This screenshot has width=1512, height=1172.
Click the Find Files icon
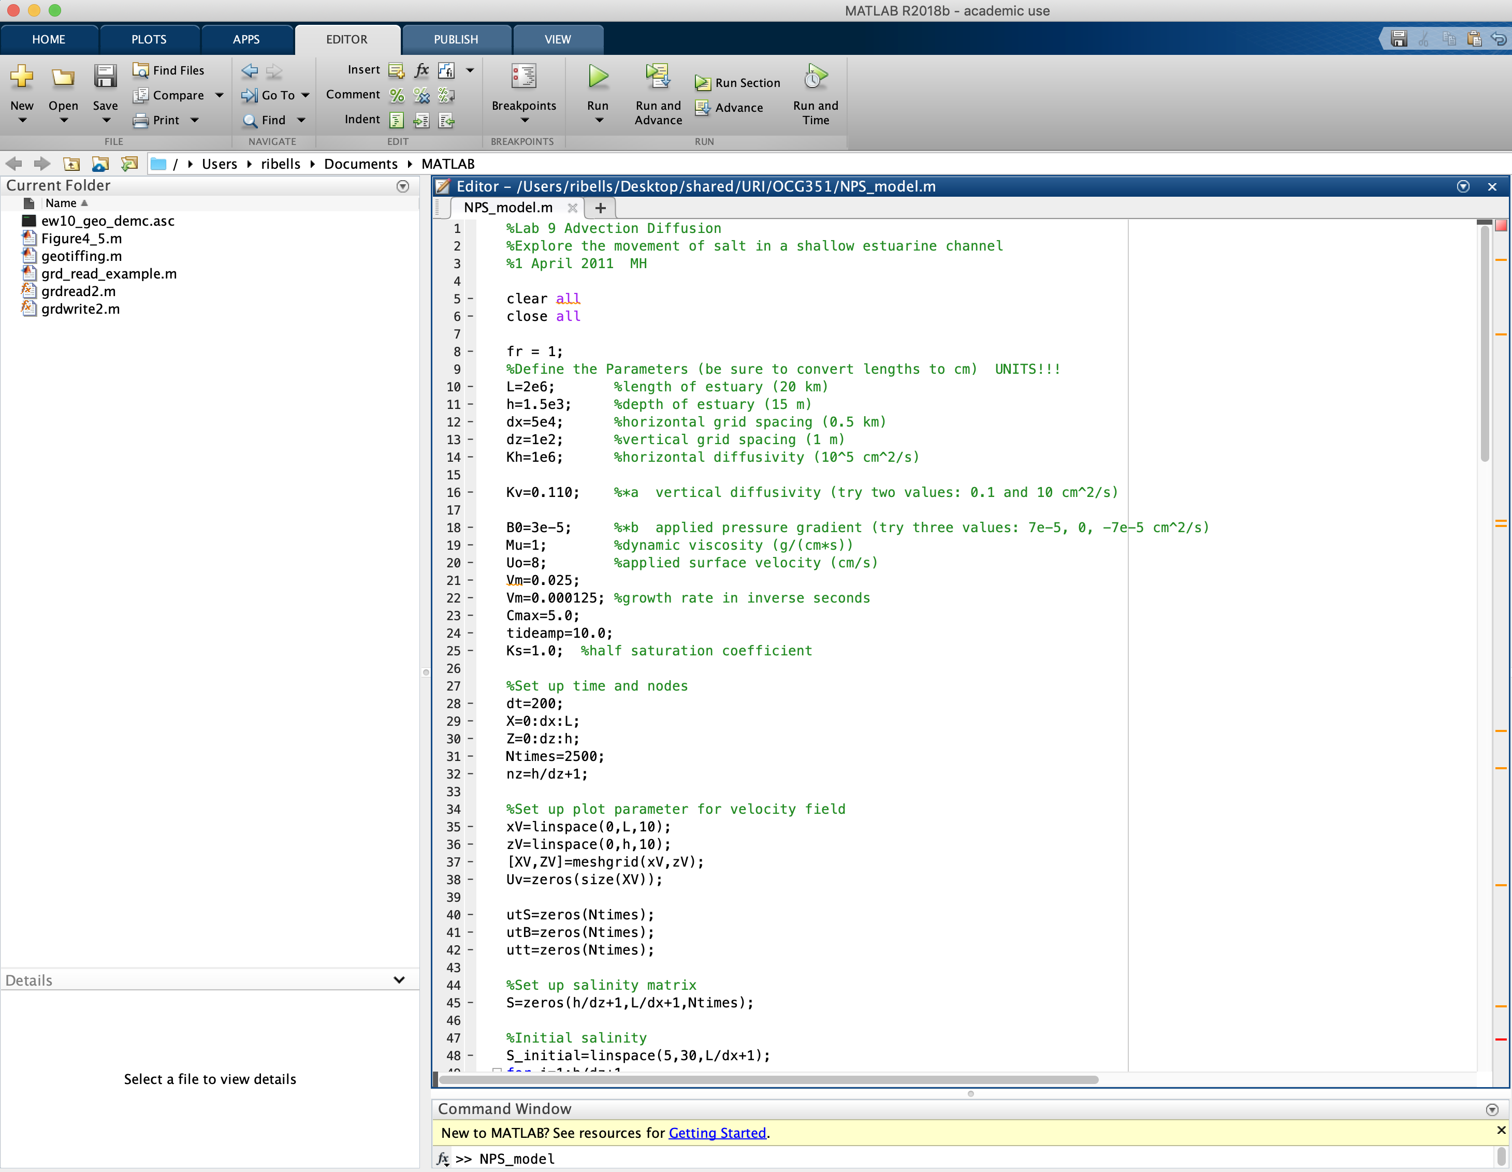click(140, 70)
